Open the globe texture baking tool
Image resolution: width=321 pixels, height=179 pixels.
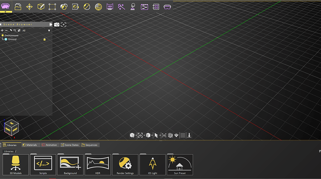coord(99,7)
